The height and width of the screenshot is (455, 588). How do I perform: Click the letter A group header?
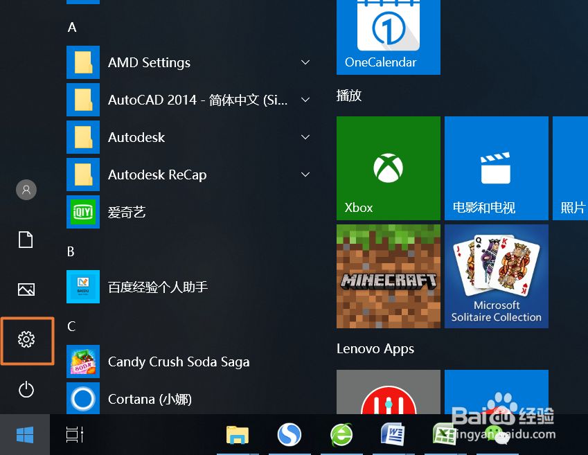coord(72,28)
